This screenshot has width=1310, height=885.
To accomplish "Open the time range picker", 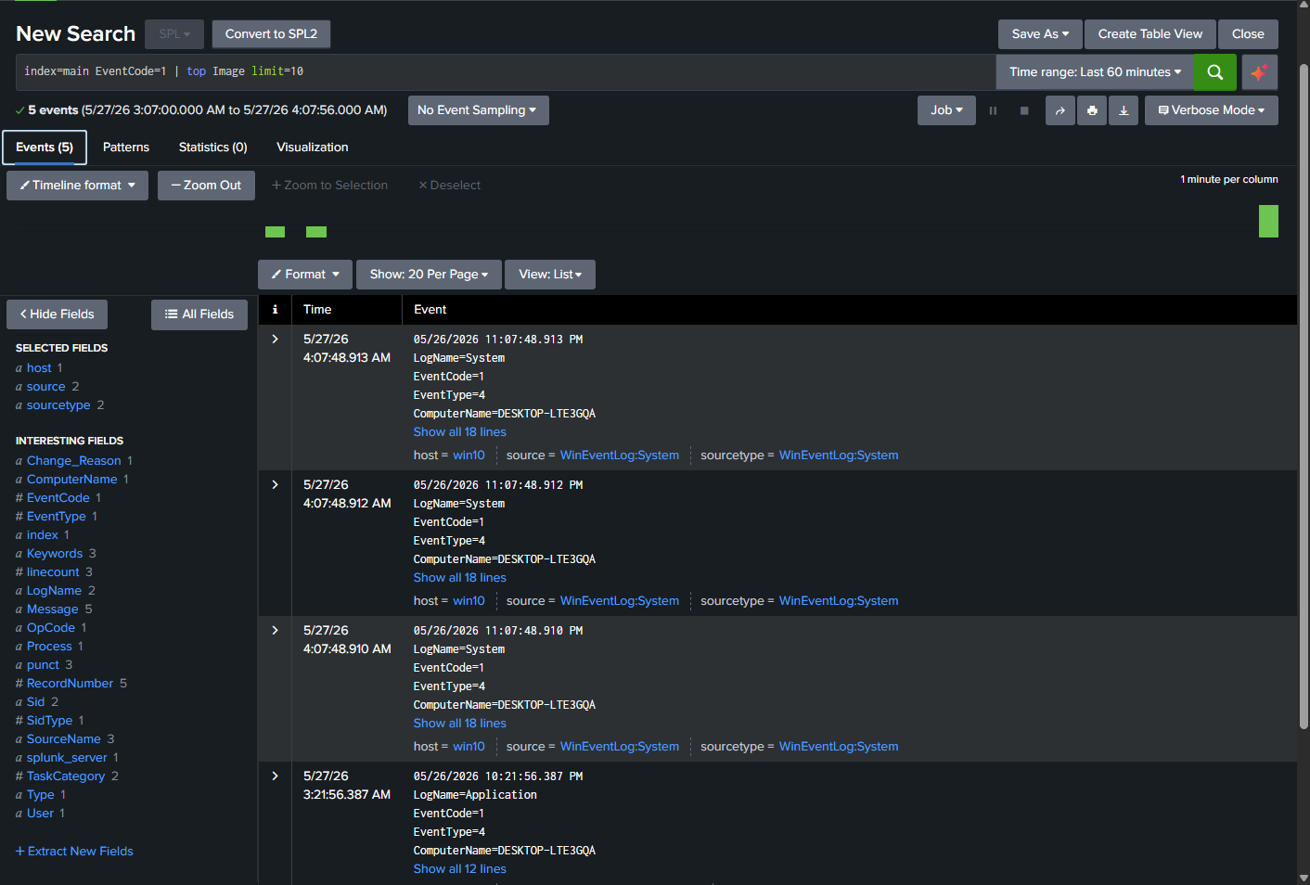I will (x=1095, y=72).
